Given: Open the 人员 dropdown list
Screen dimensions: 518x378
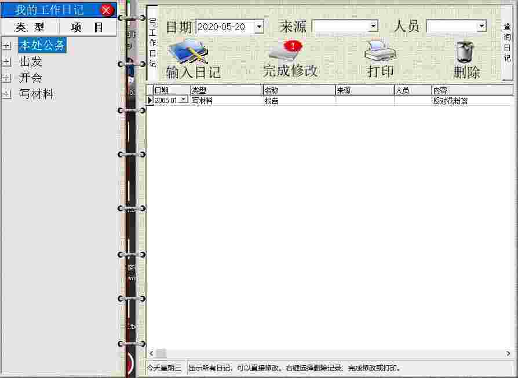Looking at the screenshot, I should tap(481, 26).
